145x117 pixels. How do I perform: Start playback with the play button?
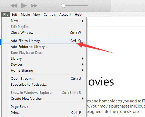point(24,6)
